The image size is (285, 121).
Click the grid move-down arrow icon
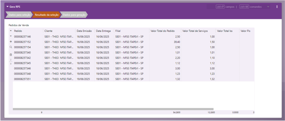[x=11, y=37]
